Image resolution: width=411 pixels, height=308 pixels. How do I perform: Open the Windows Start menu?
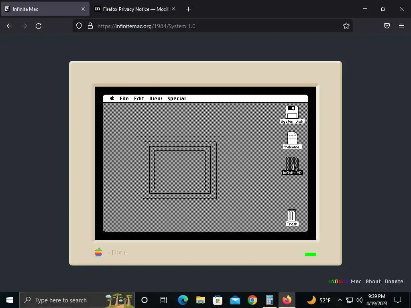10,300
